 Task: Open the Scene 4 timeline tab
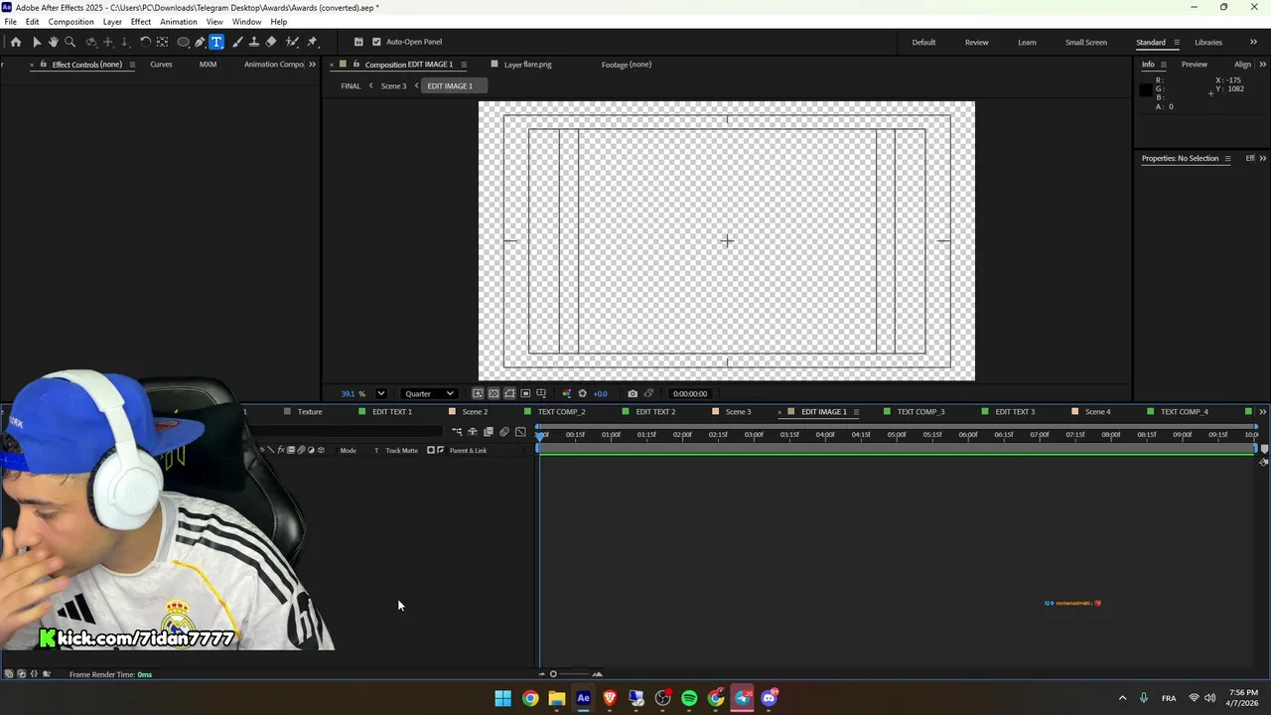tap(1097, 411)
